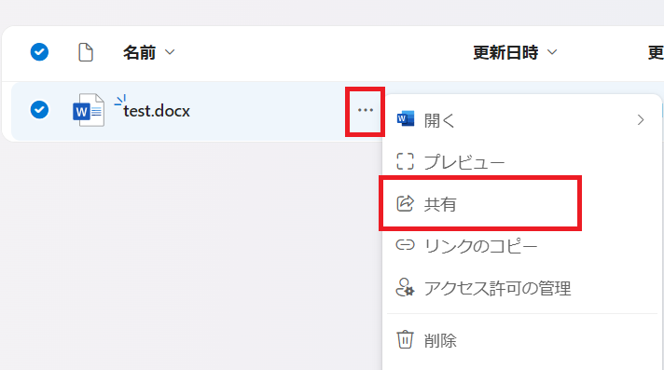Click the share arrow icon
The image size is (664, 370).
click(x=405, y=203)
